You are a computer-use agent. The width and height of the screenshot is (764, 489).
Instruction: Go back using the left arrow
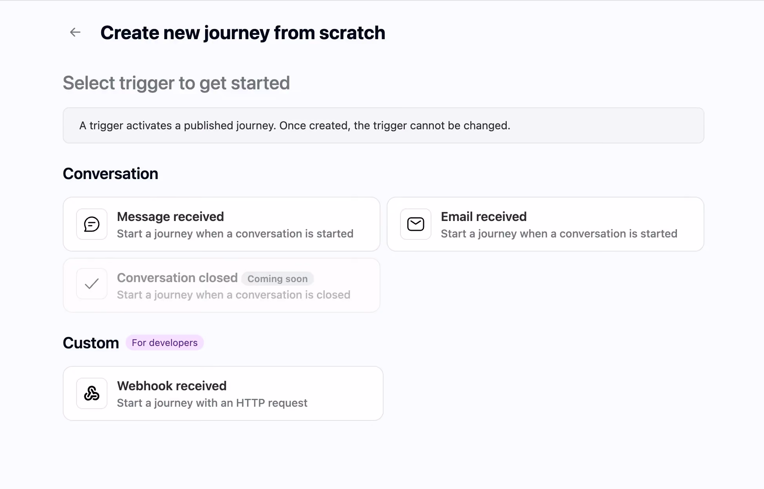pyautogui.click(x=75, y=32)
